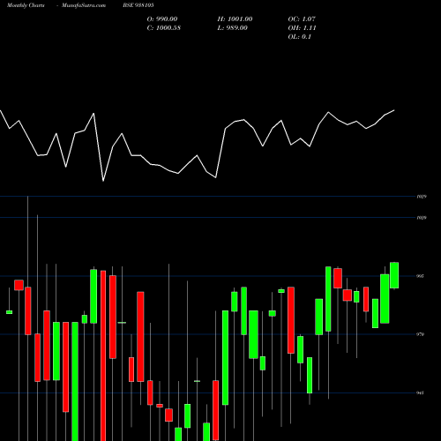441x441 pixels.
Task: Click the end point of the white line chart
Action: coord(394,110)
